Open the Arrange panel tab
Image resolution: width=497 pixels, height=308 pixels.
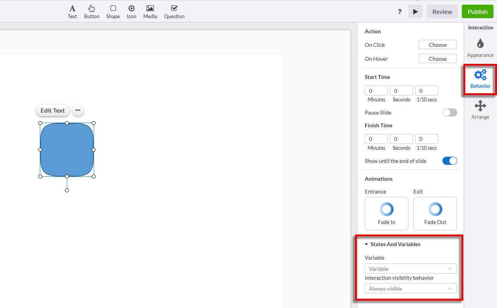(480, 110)
